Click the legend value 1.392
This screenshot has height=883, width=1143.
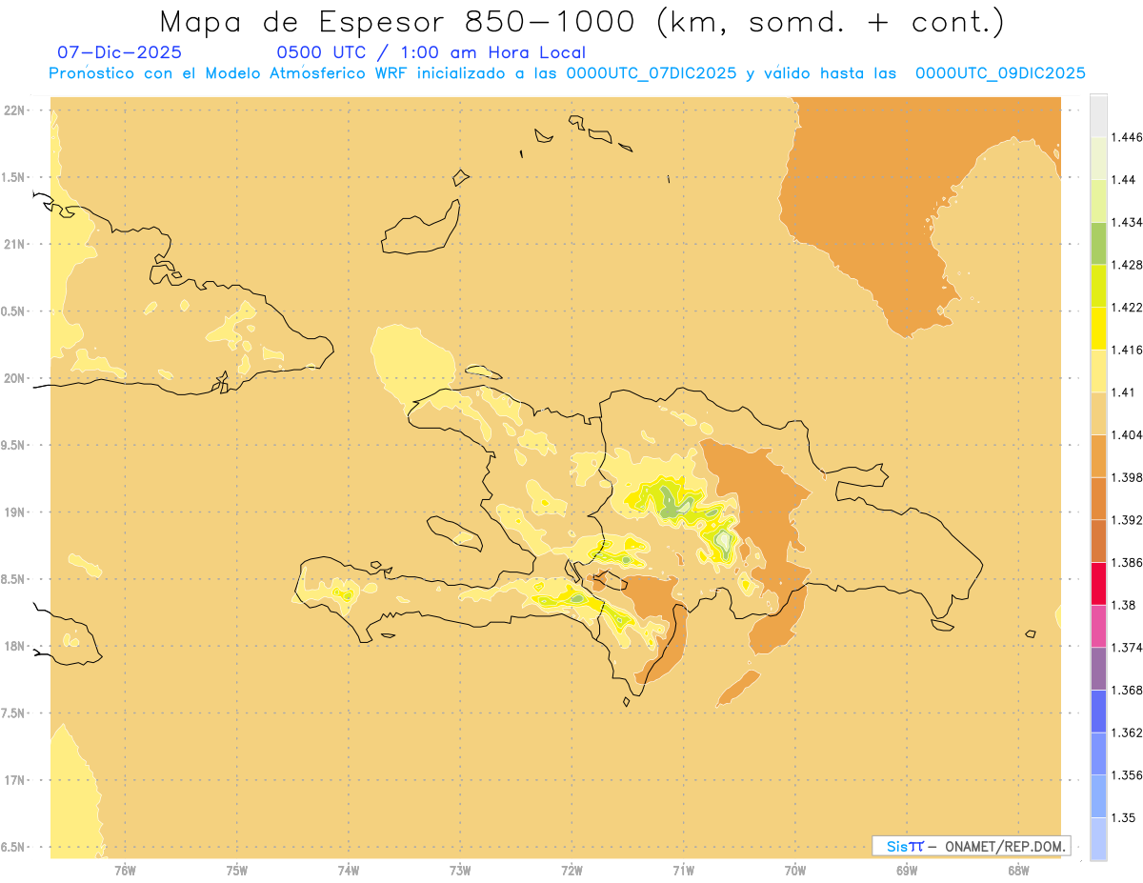[x=1126, y=520]
